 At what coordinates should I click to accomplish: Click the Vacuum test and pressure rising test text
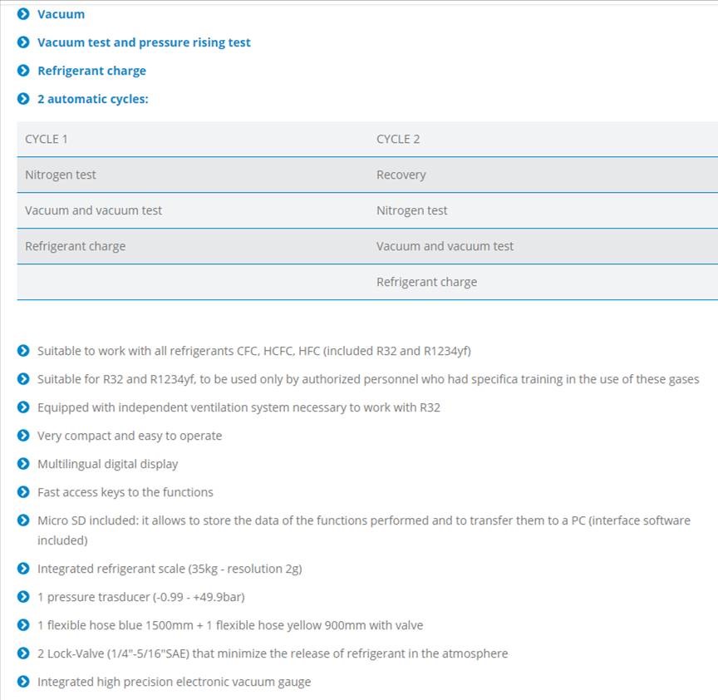(144, 42)
